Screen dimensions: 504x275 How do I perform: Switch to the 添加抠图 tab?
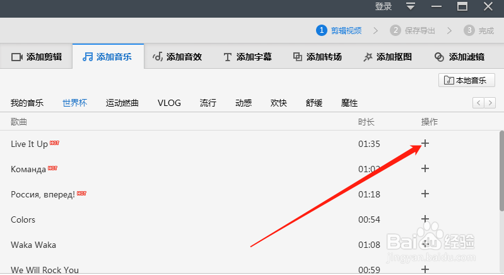click(387, 57)
